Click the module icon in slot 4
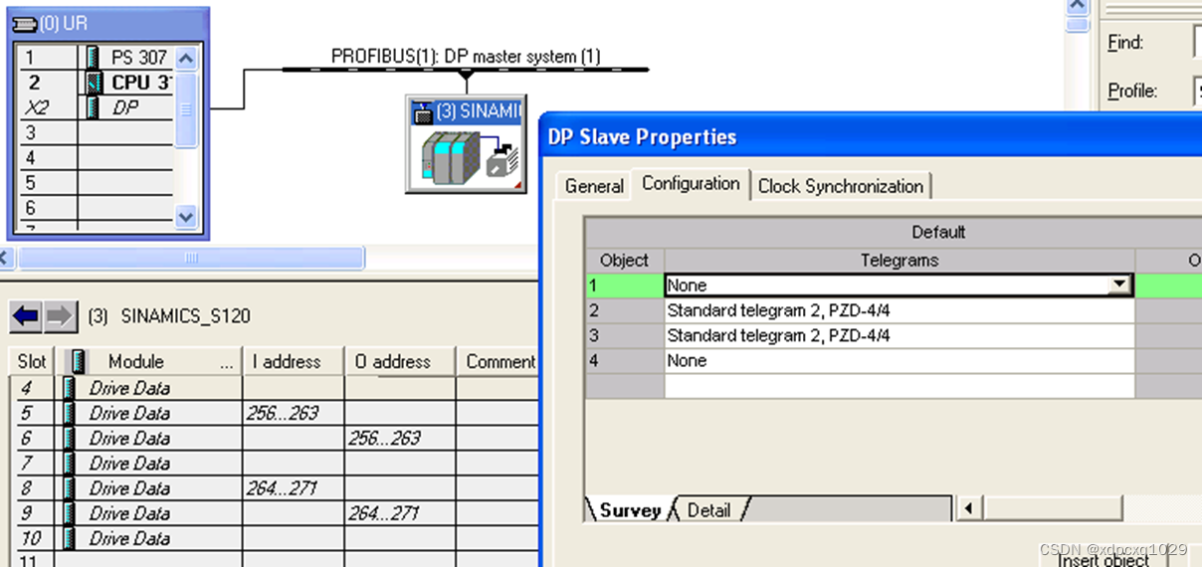The height and width of the screenshot is (567, 1202). 69,388
